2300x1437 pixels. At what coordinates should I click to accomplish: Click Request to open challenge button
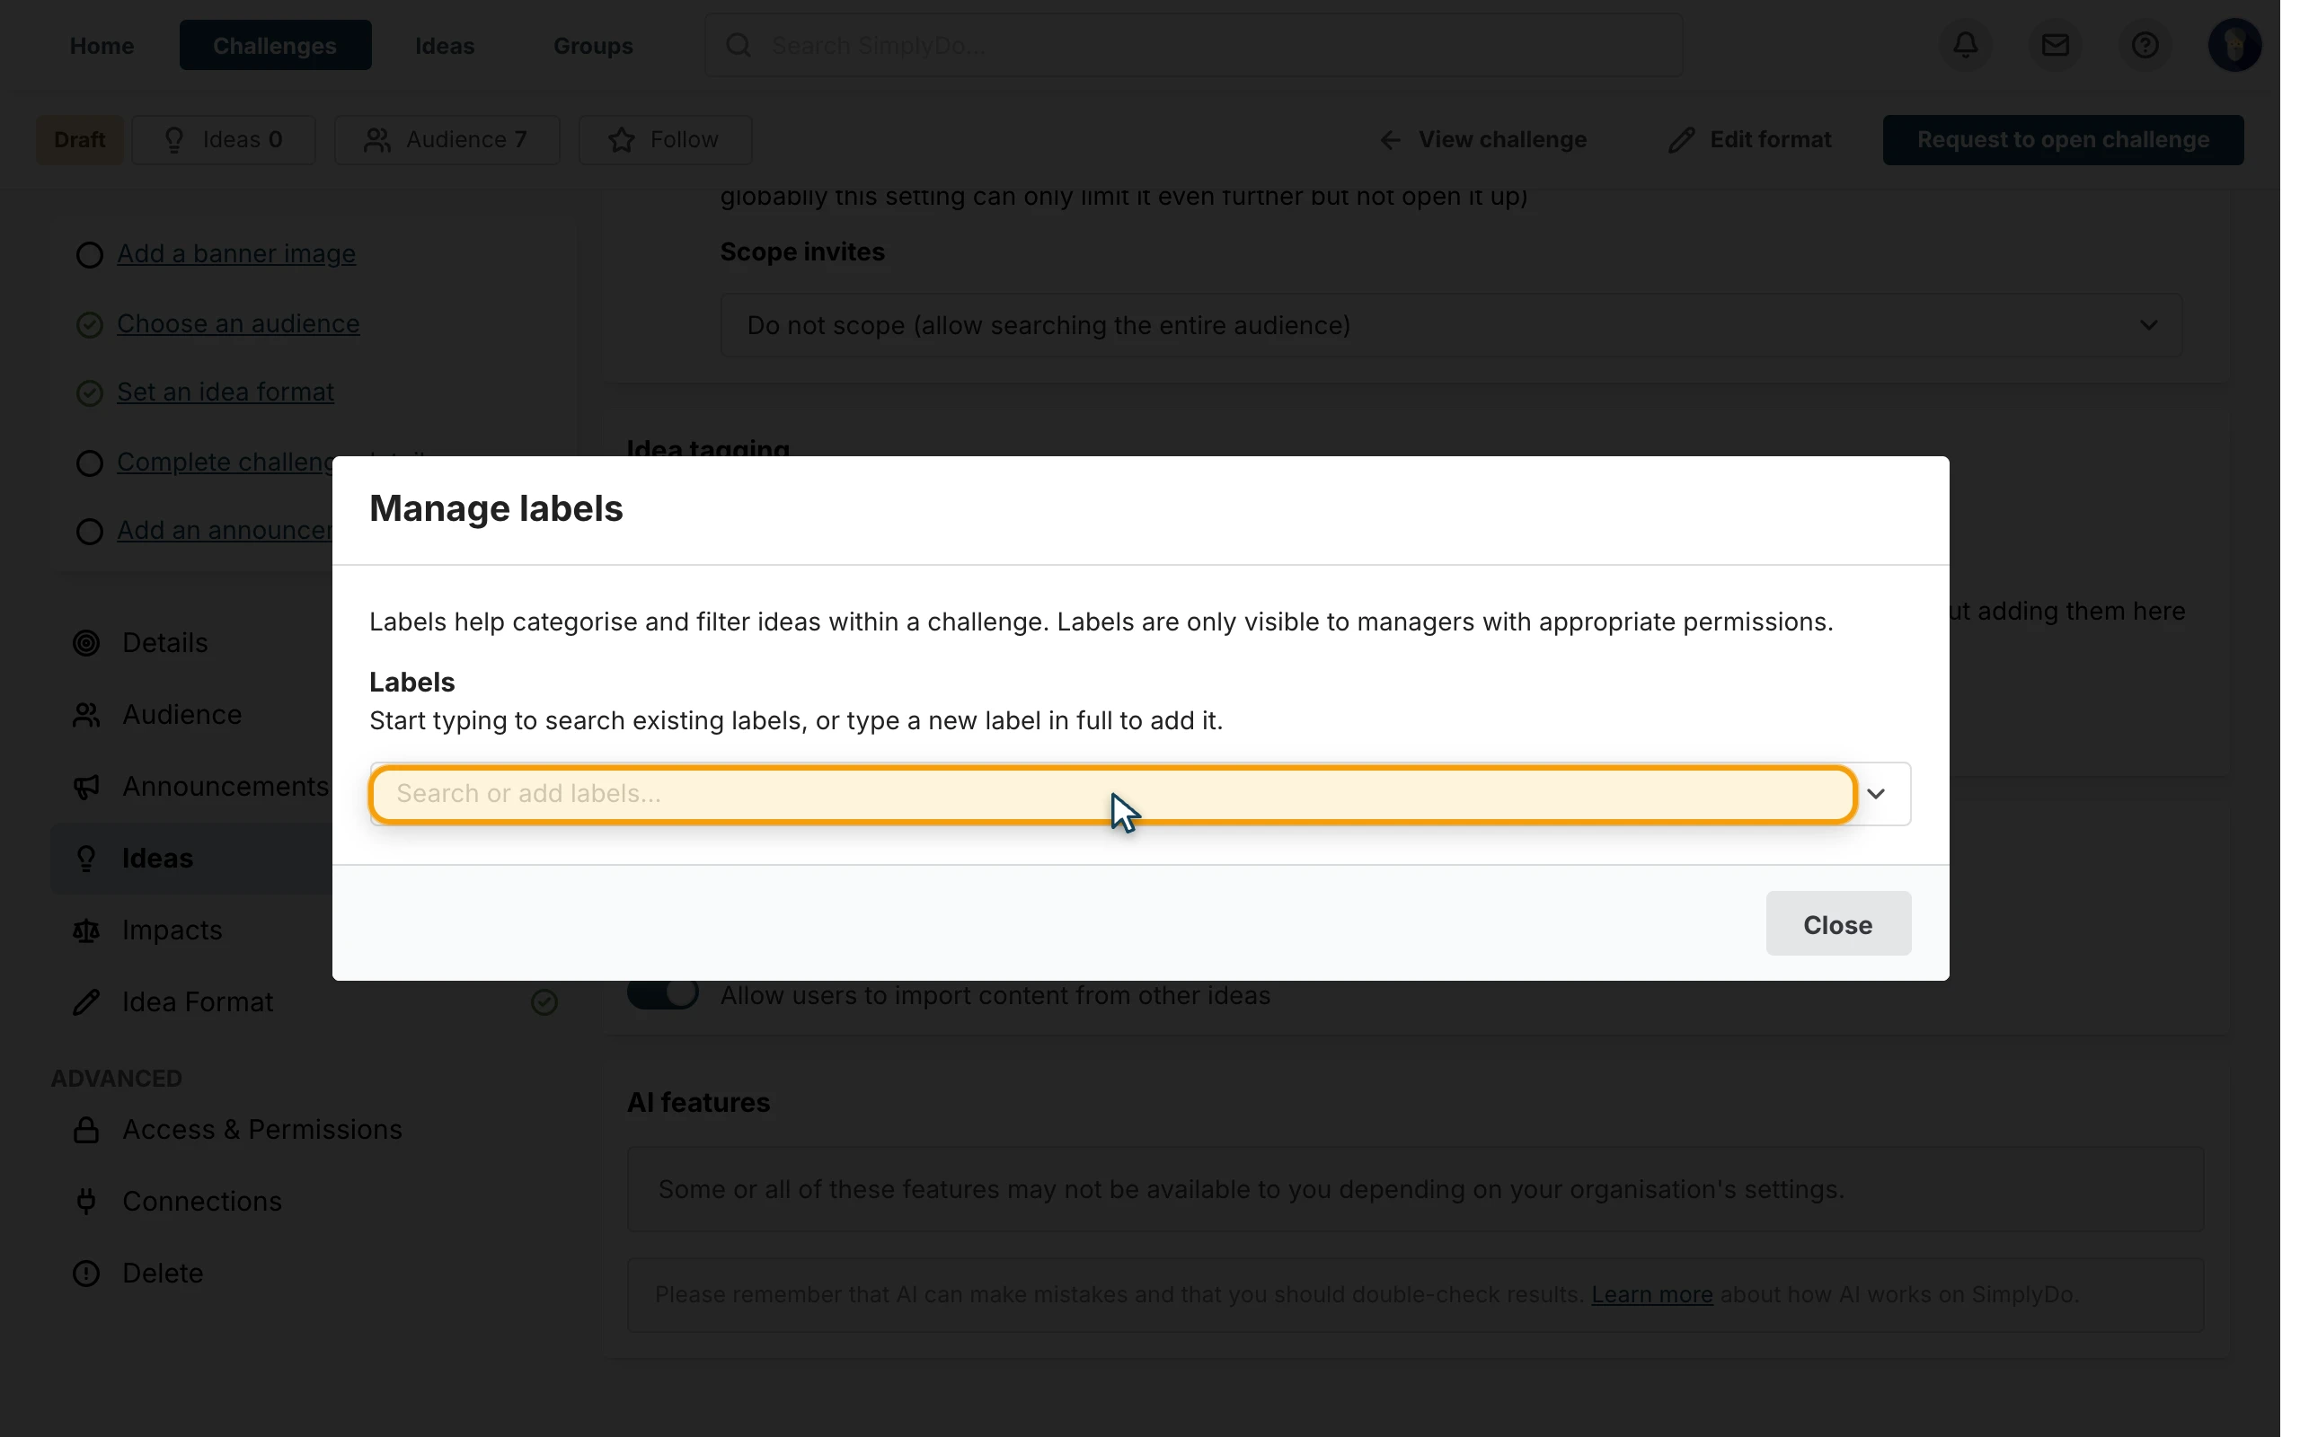point(2063,140)
